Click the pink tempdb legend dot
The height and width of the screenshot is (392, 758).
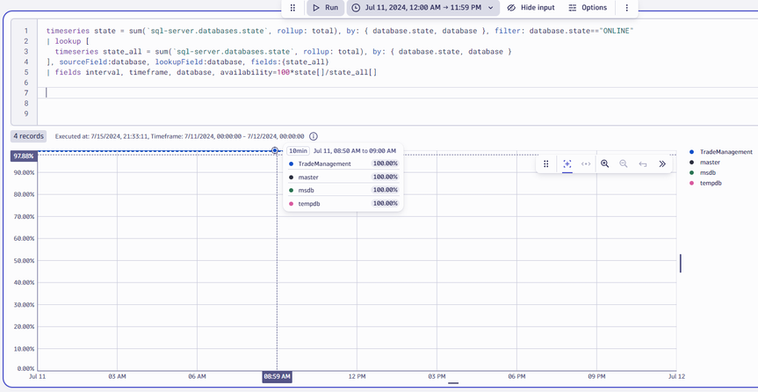[692, 184]
